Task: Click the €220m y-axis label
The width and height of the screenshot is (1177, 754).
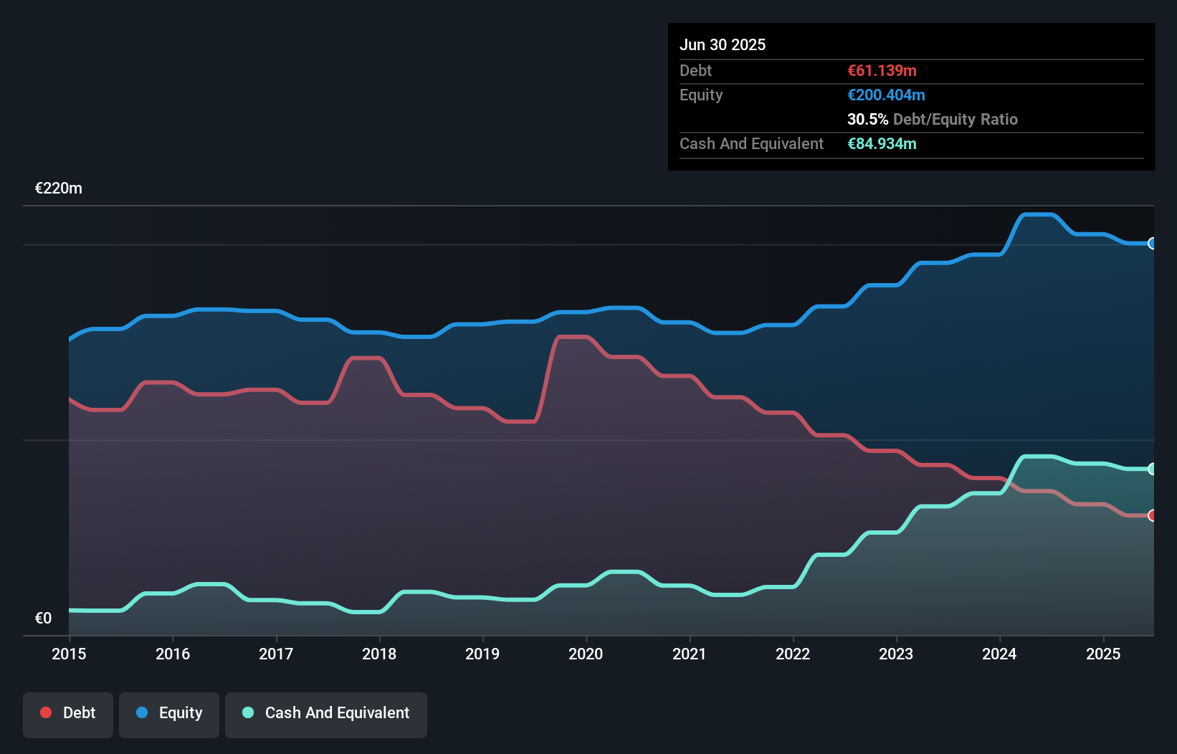Action: 59,188
